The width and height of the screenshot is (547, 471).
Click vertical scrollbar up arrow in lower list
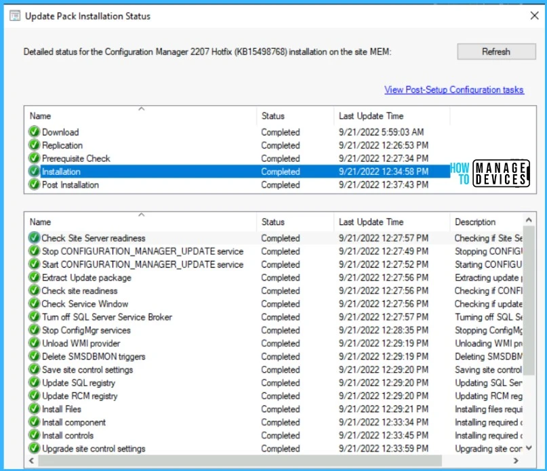click(529, 220)
